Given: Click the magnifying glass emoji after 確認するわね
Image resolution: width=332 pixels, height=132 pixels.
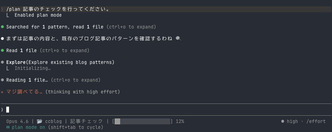Looking at the screenshot, I should pyautogui.click(x=179, y=39).
